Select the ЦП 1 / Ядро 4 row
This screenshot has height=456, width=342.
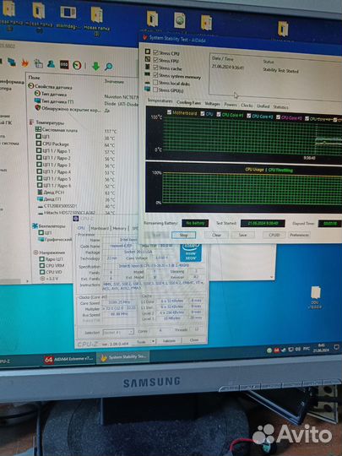(77, 171)
